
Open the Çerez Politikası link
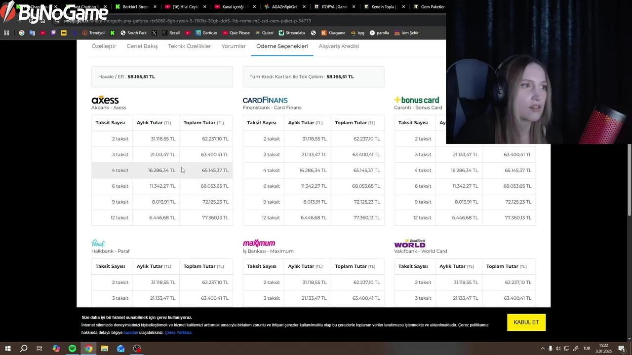pyautogui.click(x=179, y=333)
